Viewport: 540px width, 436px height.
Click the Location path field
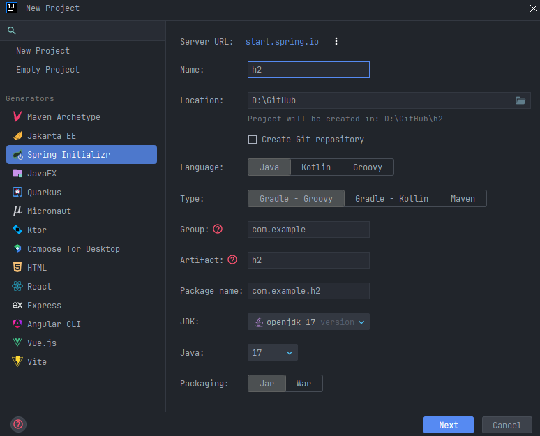point(389,100)
